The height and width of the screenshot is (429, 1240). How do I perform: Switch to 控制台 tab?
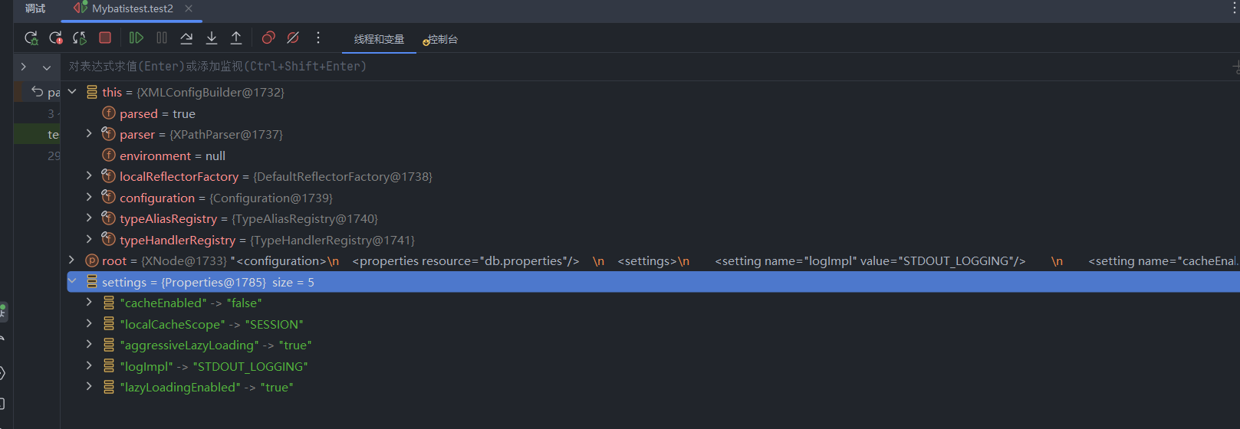(x=440, y=39)
